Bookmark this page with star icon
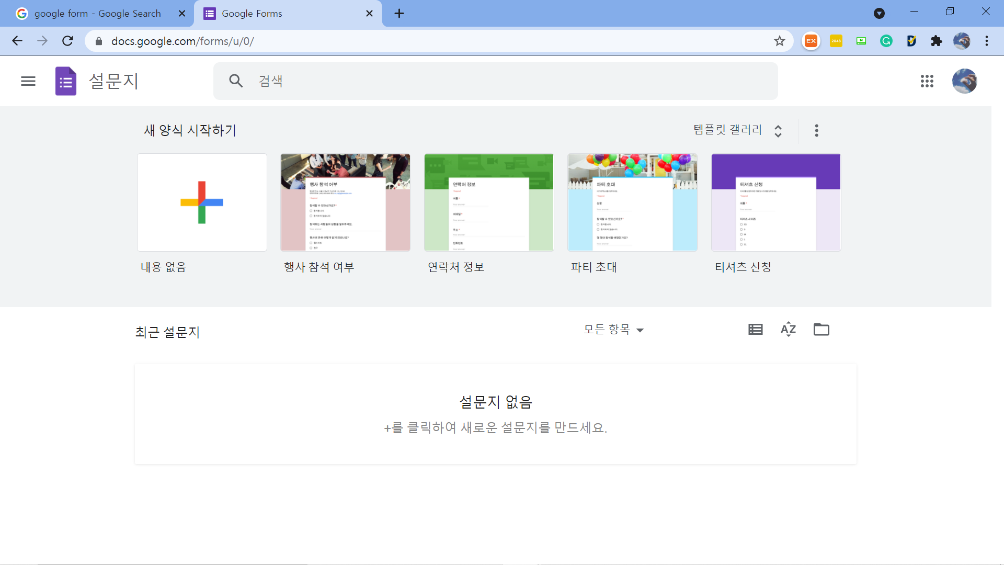 (x=779, y=41)
